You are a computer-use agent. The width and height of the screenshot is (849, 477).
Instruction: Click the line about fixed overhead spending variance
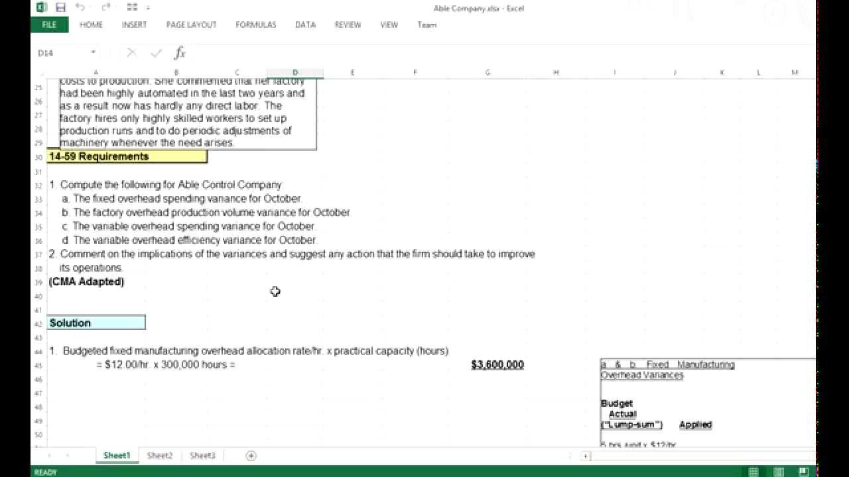pos(182,198)
